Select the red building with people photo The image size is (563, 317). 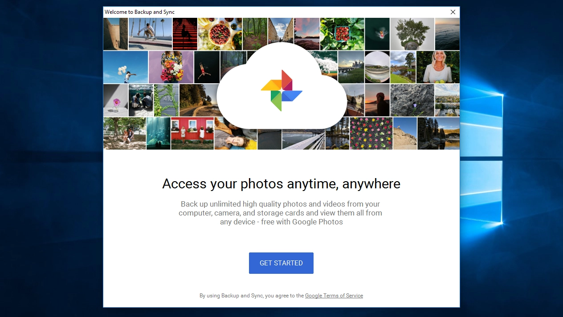pos(192,134)
